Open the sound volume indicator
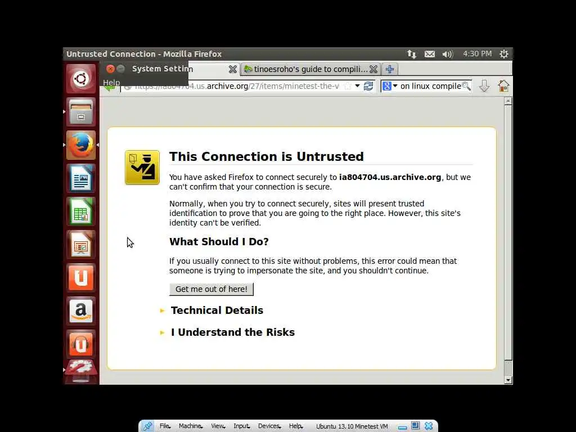576x432 pixels. [447, 54]
